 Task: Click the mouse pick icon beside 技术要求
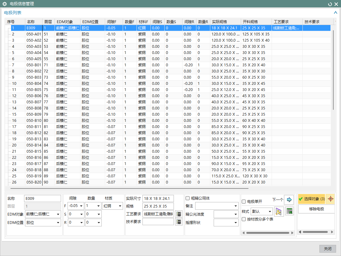pyautogui.click(x=179, y=222)
